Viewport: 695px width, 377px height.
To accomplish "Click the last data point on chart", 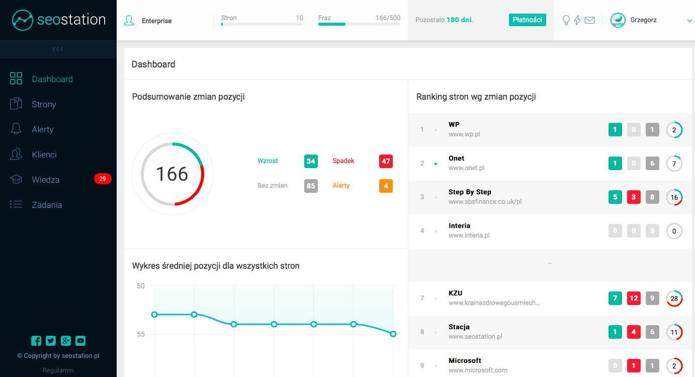I will tap(393, 334).
